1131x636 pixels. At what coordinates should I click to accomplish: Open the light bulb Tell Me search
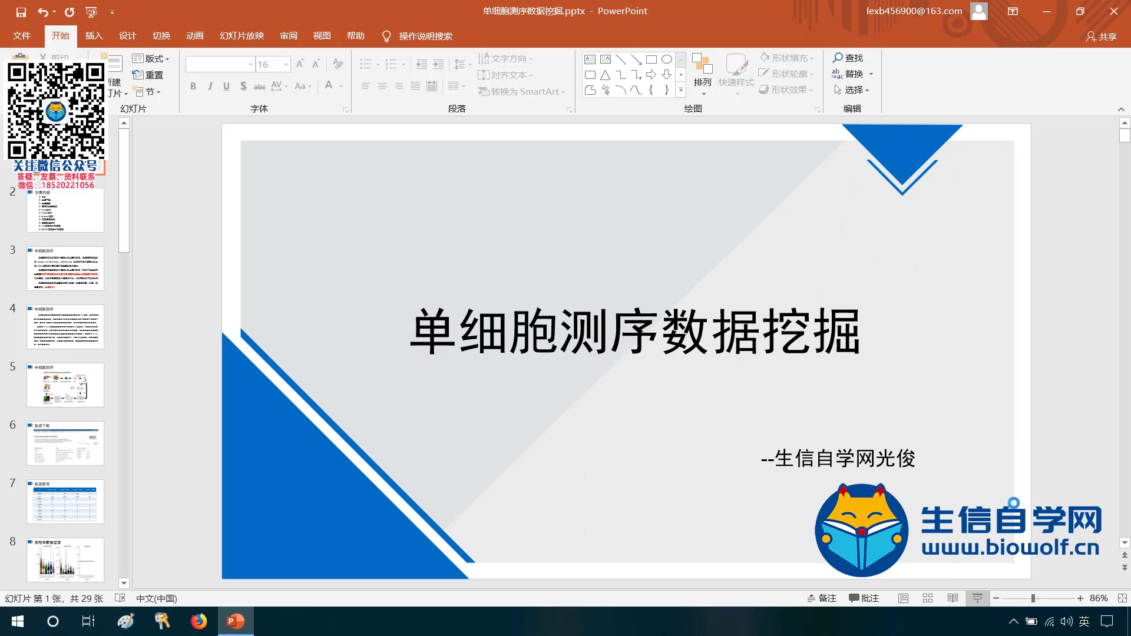click(386, 36)
